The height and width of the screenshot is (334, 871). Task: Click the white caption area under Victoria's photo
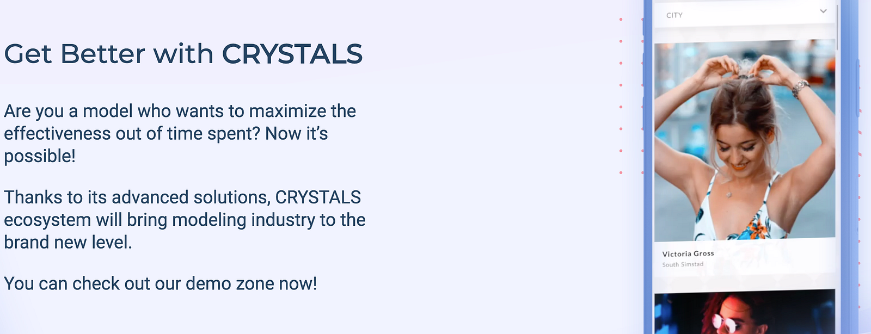(x=745, y=257)
